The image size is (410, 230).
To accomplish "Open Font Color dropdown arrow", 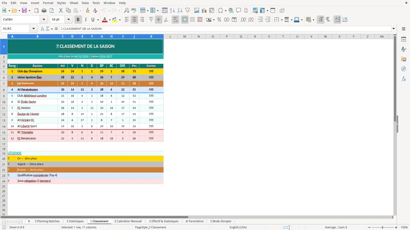I will pyautogui.click(x=110, y=20).
